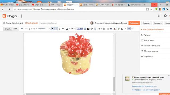Open the Google apps grid icon

pyautogui.click(x=159, y=16)
